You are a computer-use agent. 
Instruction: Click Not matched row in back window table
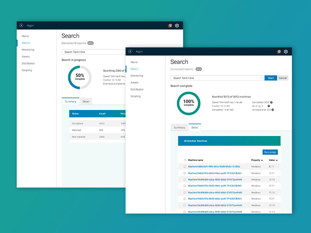(x=98, y=137)
